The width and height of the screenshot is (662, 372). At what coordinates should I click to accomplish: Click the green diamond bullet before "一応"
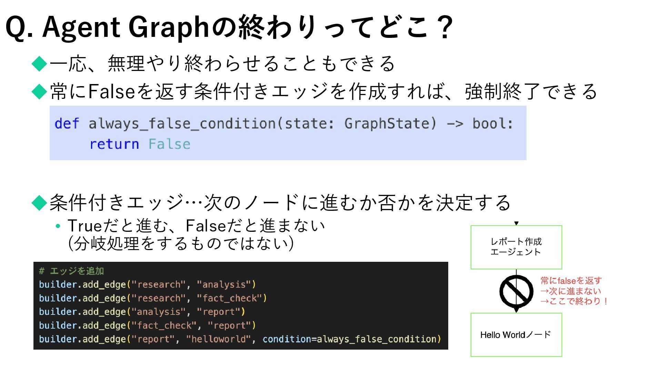click(39, 64)
